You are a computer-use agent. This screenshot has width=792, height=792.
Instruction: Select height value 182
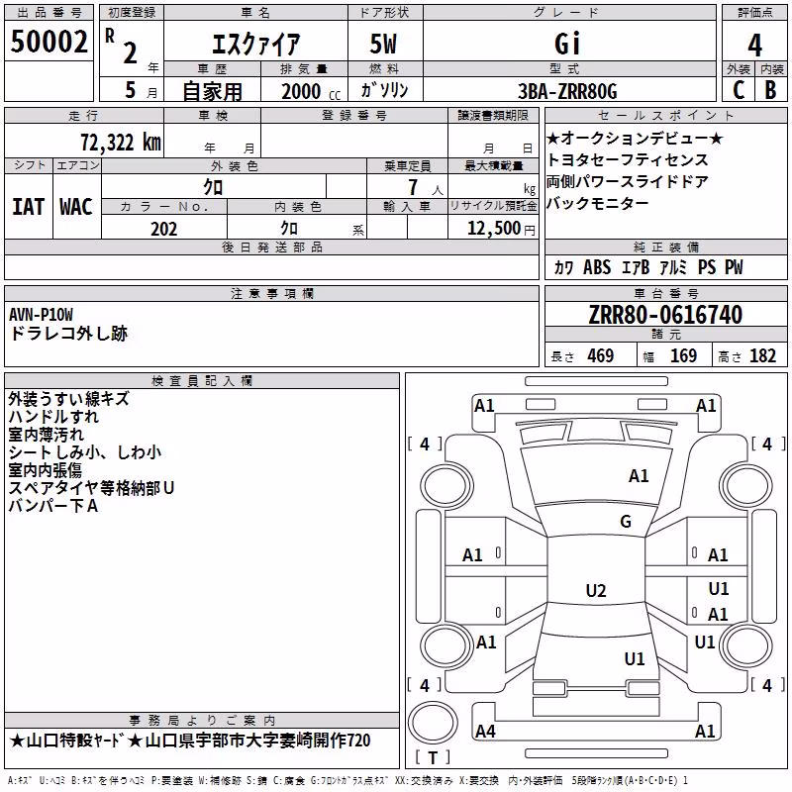[762, 355]
